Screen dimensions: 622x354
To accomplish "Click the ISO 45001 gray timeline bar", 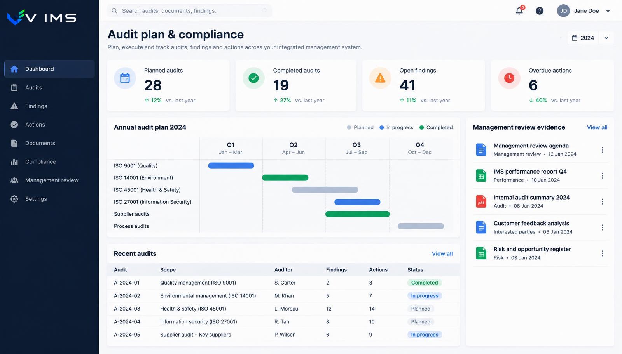I will (325, 190).
